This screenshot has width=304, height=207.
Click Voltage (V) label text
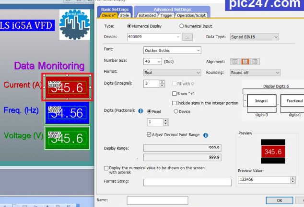pyautogui.click(x=23, y=136)
